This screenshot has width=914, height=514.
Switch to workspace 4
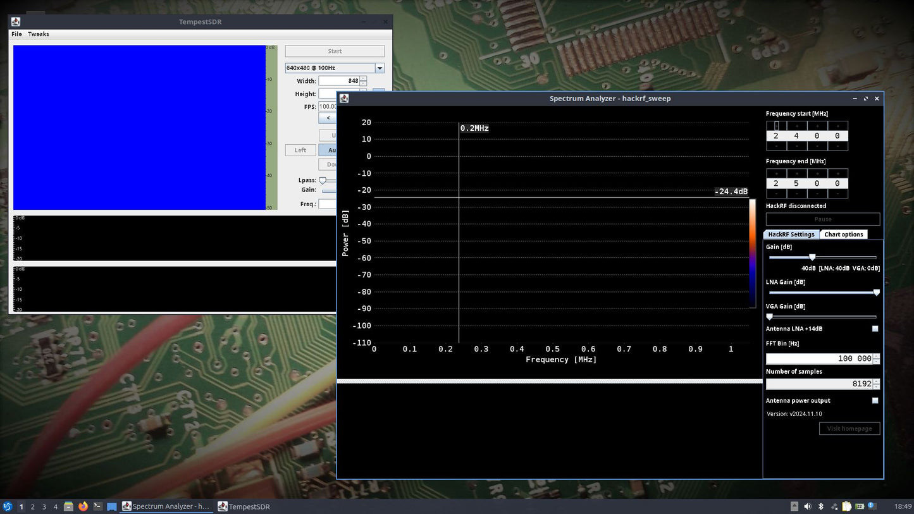(56, 506)
